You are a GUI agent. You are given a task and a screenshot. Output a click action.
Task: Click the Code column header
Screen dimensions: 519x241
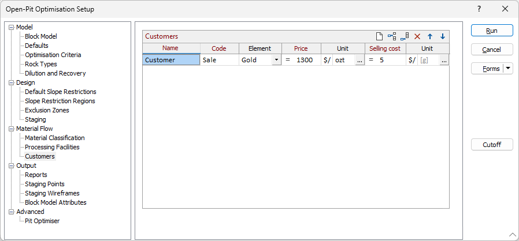point(219,48)
